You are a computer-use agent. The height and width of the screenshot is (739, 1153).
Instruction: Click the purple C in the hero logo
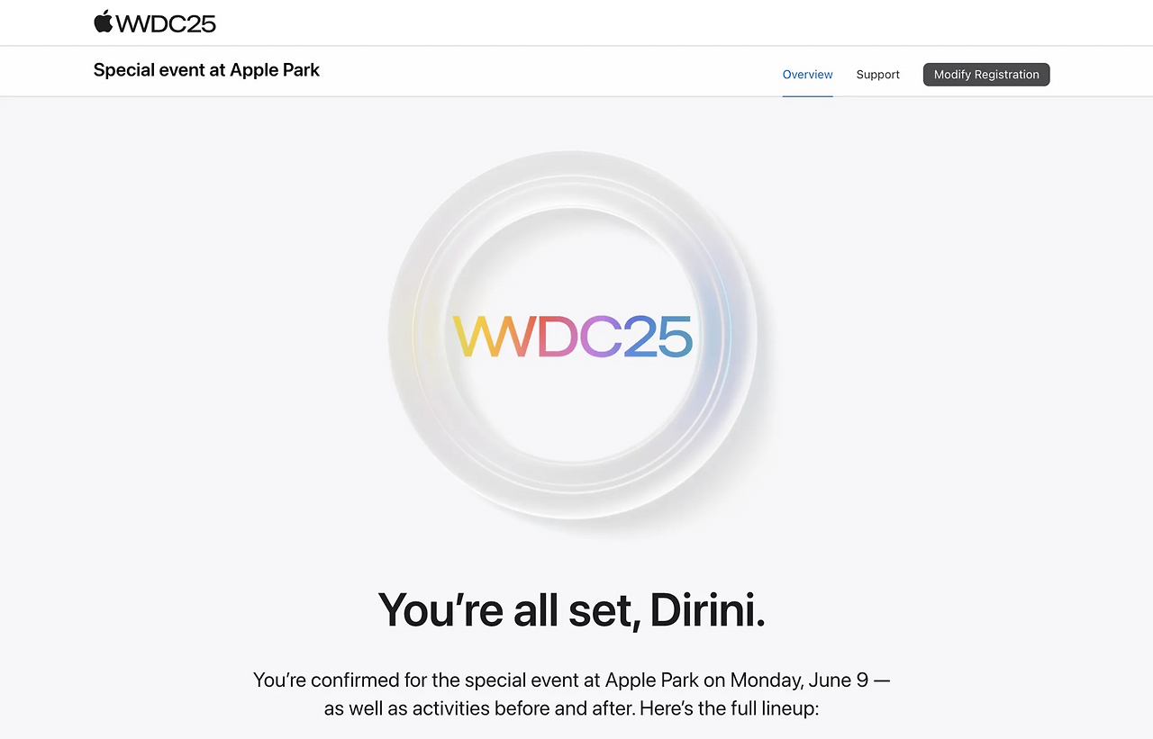[x=600, y=337]
